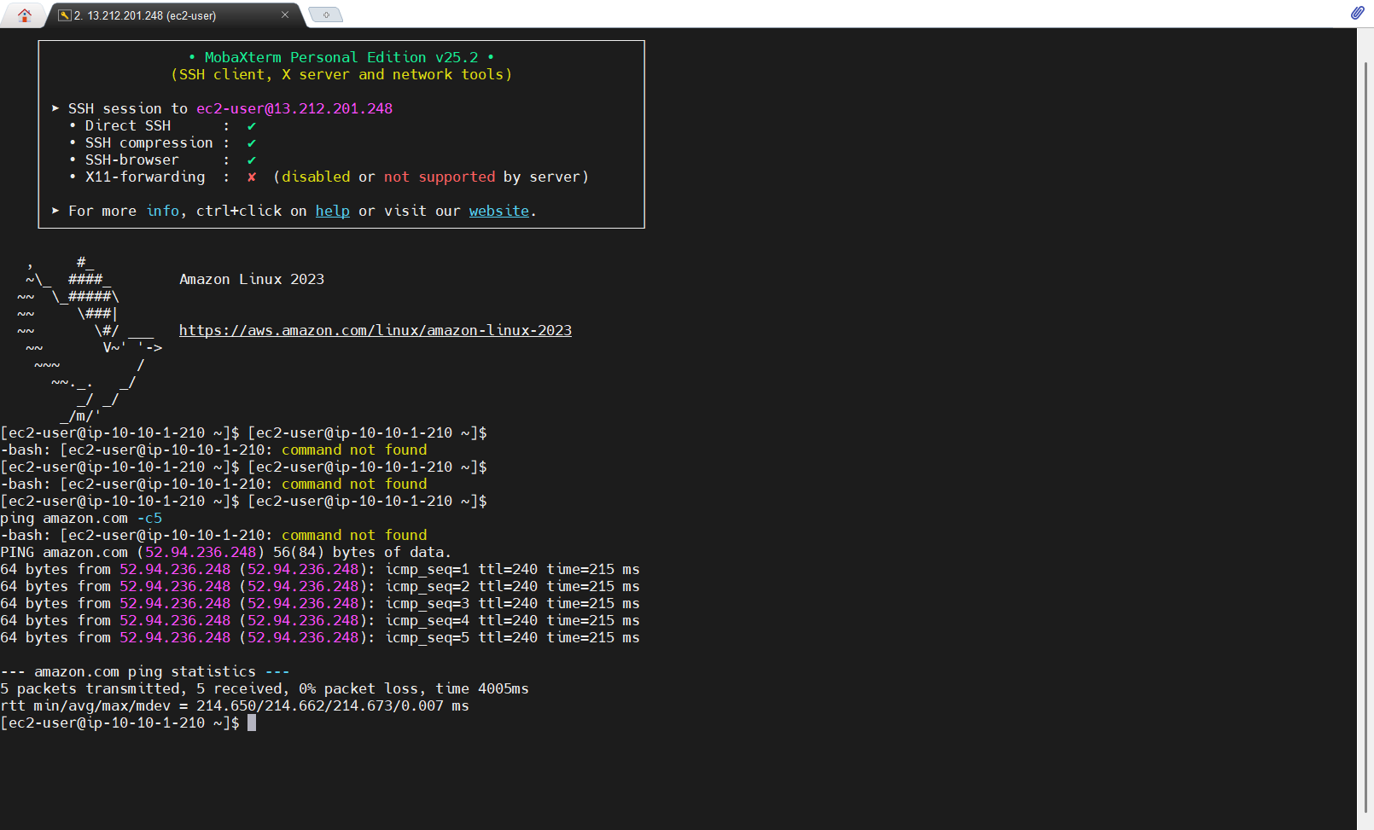This screenshot has height=830, width=1374.
Task: Open the attachments paperclip icon
Action: 1356,13
